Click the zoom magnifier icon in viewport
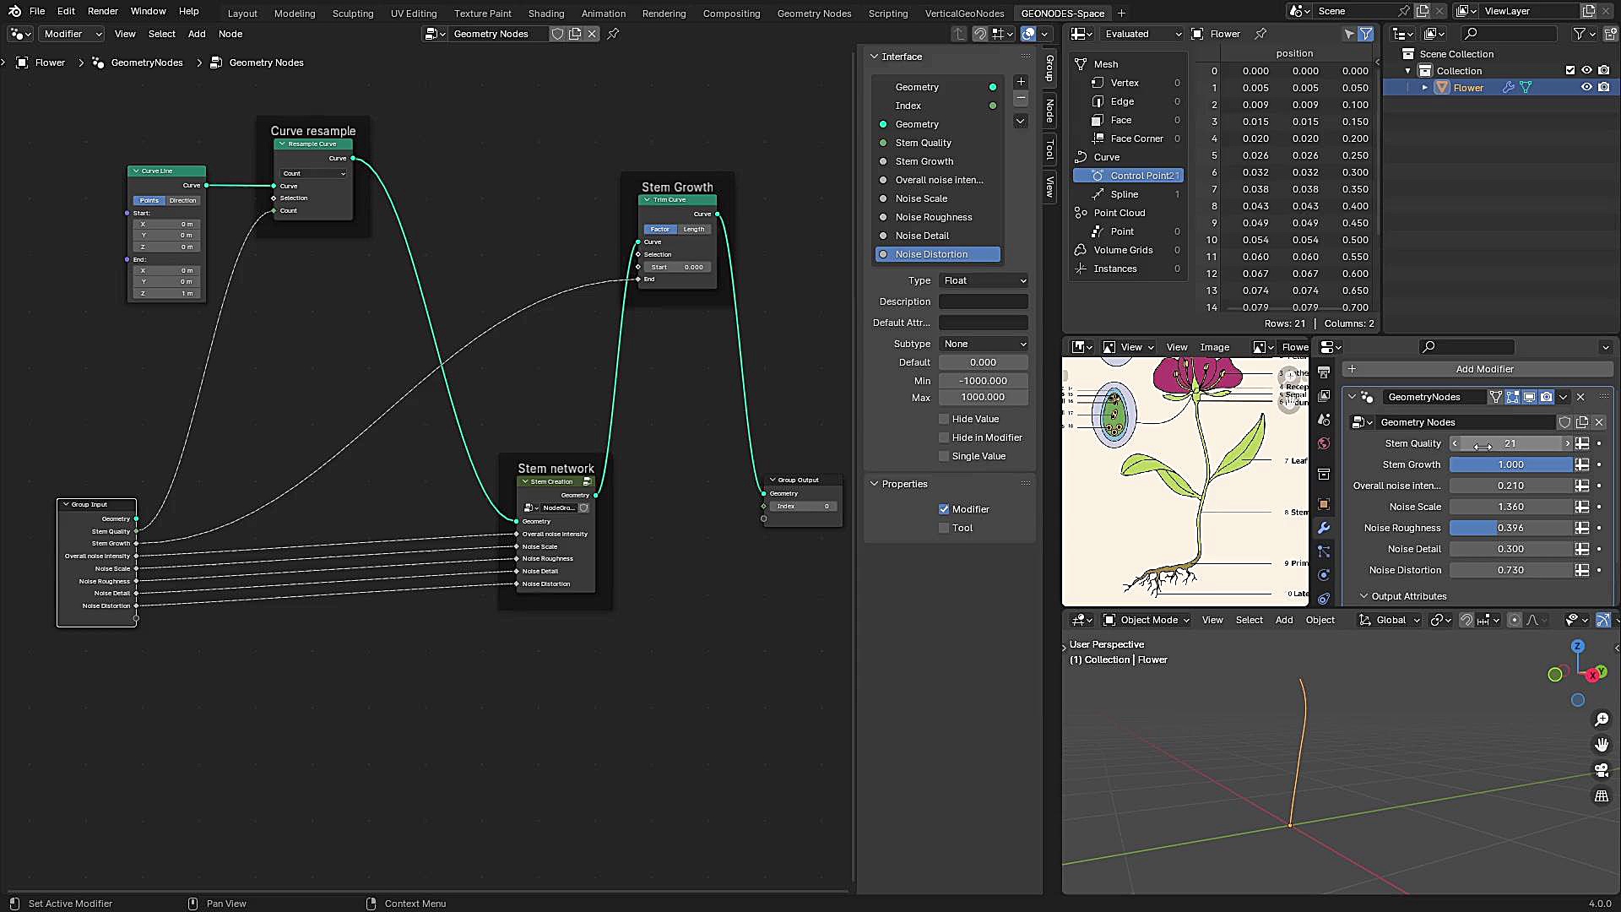Screen dimensions: 1621x912 point(1601,719)
